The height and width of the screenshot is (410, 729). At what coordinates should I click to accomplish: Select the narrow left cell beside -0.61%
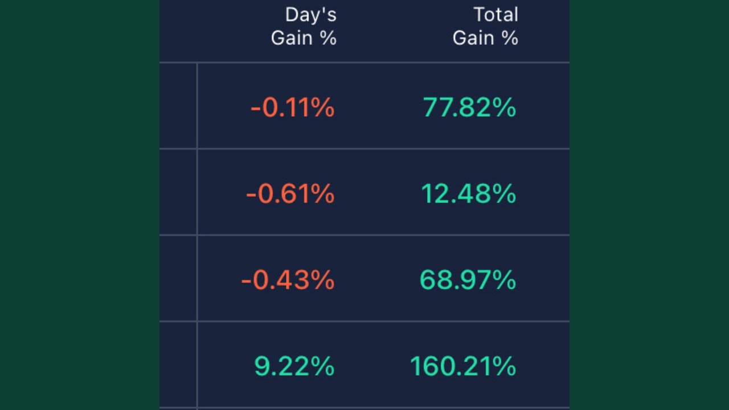click(x=178, y=192)
